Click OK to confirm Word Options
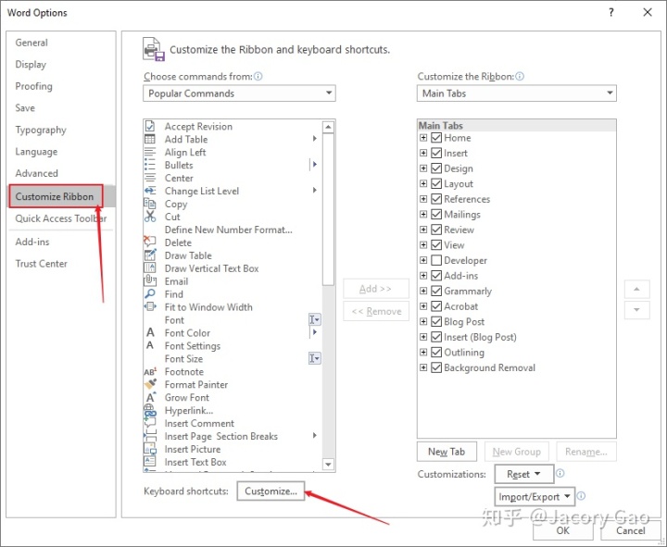Screen dimensions: 667x547 pos(563,530)
